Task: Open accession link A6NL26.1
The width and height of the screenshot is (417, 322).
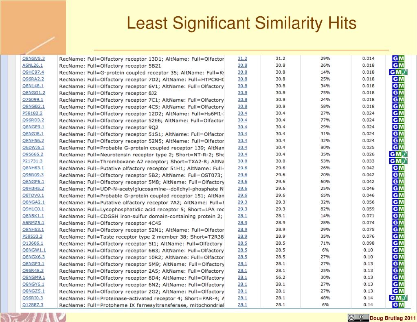Action: 33,65
